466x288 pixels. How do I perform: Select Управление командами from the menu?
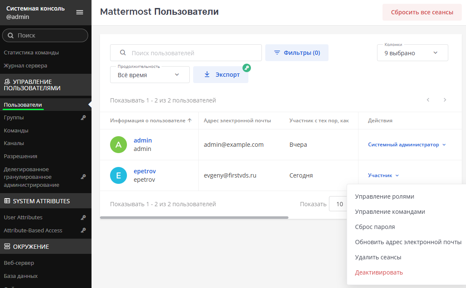[390, 212]
